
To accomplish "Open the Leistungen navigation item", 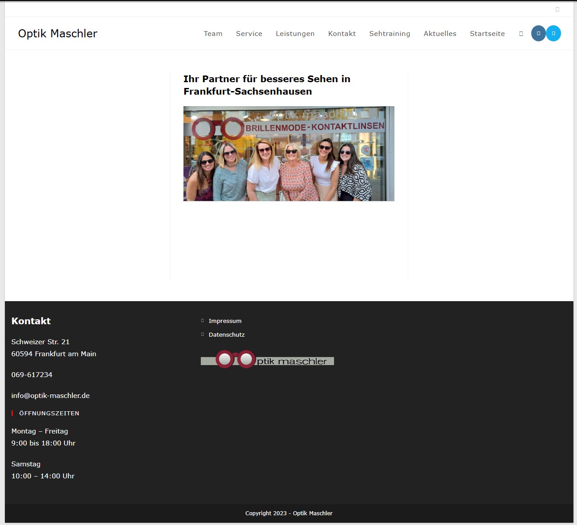I will tap(295, 34).
